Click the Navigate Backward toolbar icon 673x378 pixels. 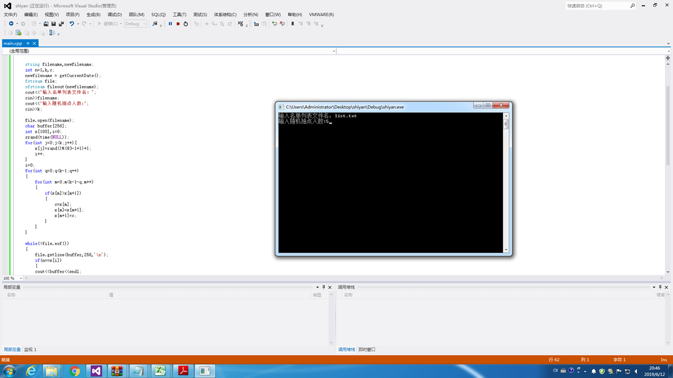click(x=11, y=24)
